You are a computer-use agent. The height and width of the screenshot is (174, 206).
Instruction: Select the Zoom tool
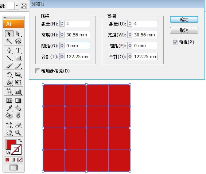tap(18, 133)
